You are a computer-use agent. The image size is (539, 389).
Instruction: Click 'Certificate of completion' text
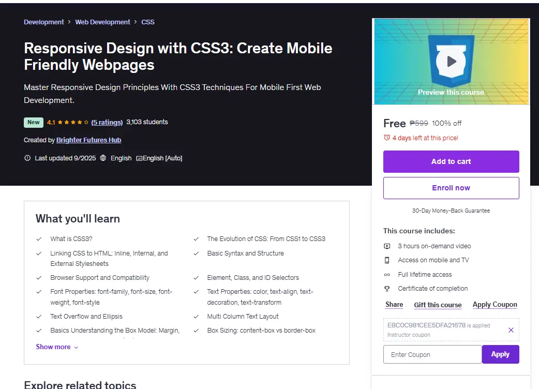[x=433, y=289]
